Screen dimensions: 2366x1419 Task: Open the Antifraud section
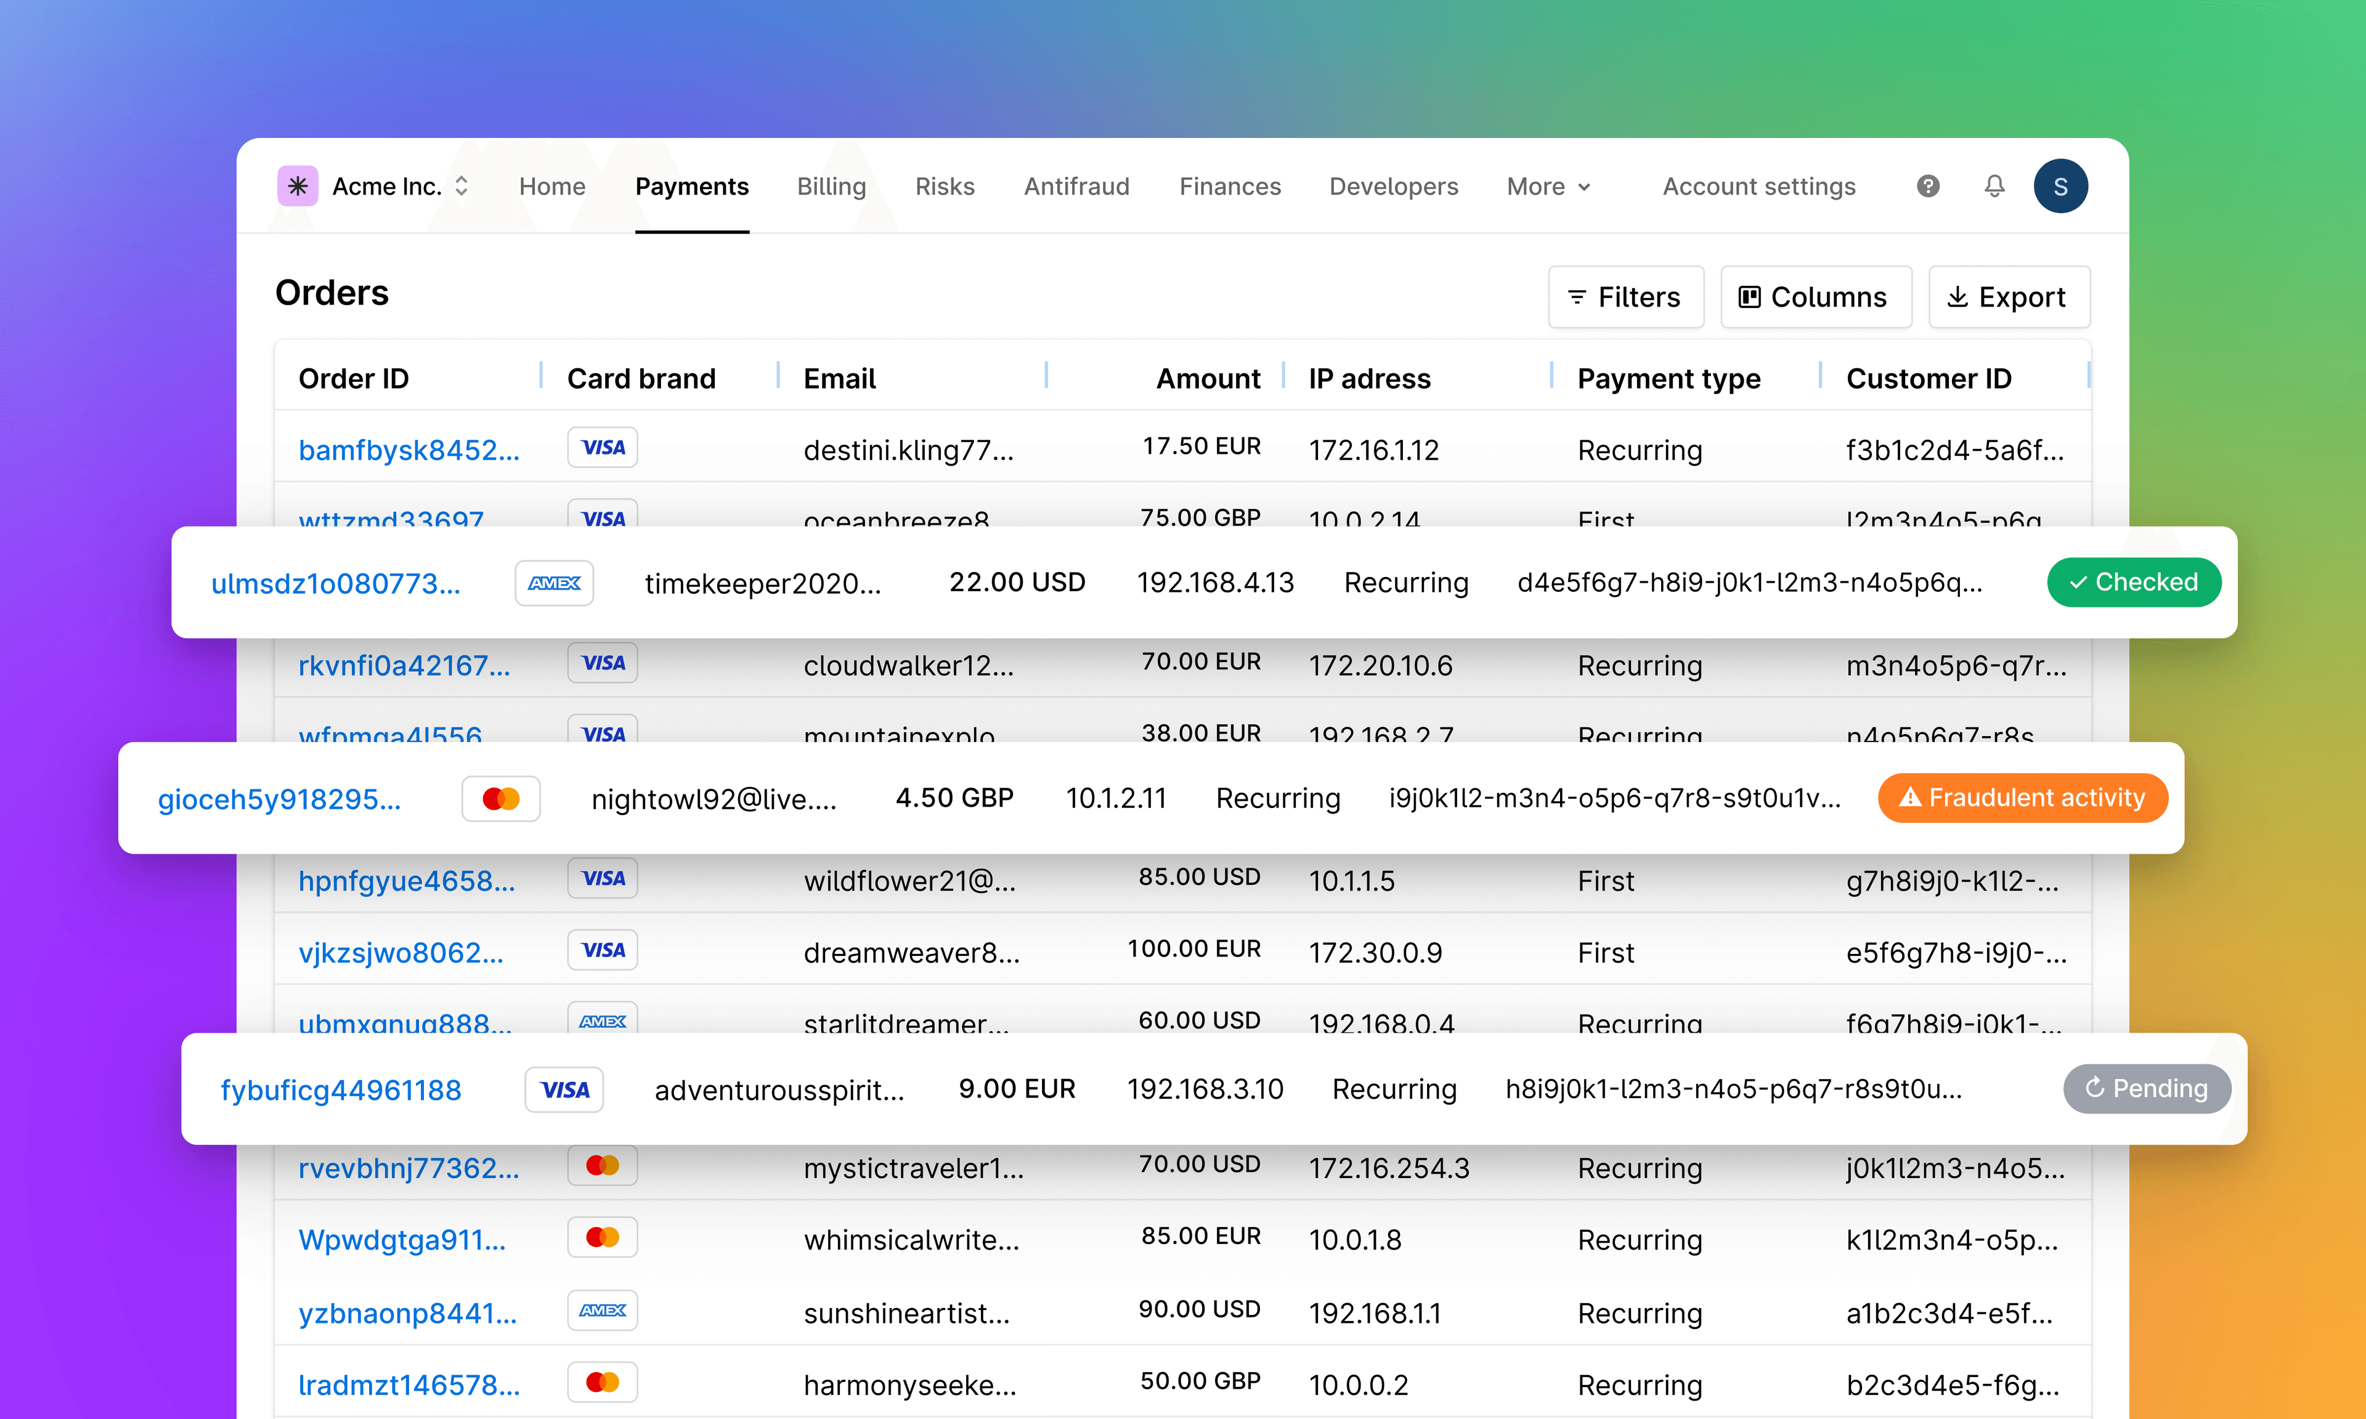coord(1077,187)
